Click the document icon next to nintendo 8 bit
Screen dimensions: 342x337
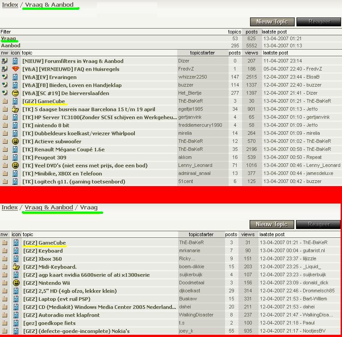(15, 125)
